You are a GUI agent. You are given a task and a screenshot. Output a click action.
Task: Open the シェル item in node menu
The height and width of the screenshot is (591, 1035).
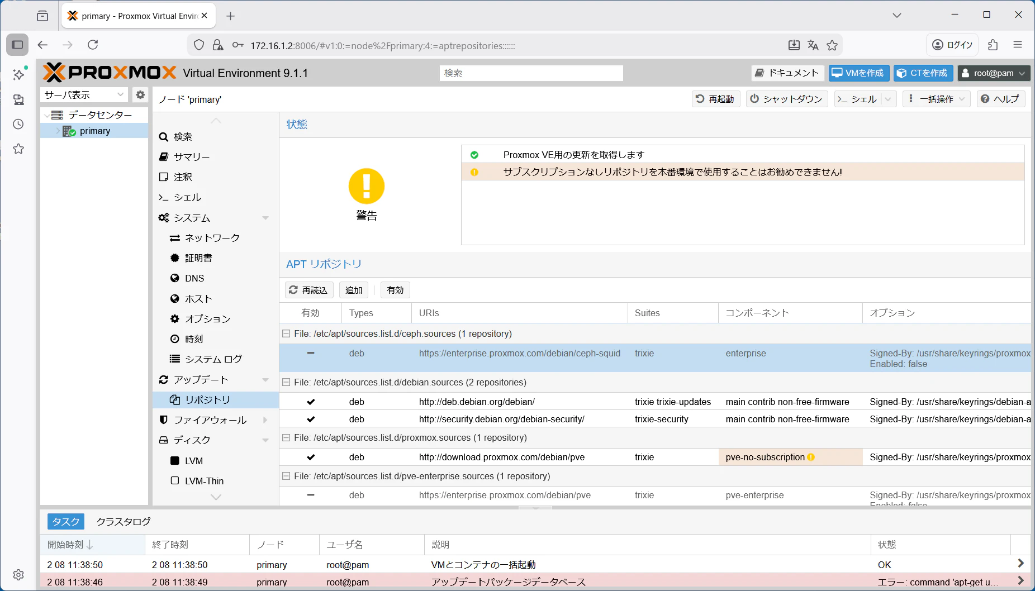[216, 197]
